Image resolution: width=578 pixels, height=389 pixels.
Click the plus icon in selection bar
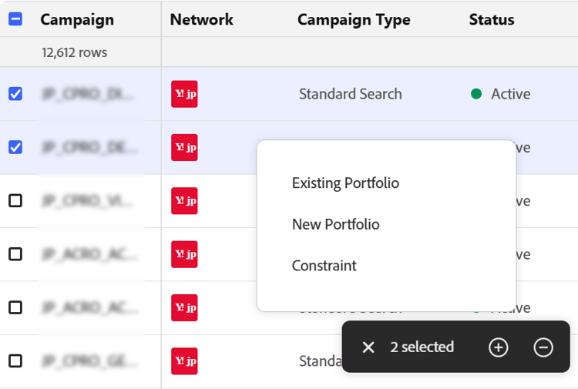tap(499, 347)
